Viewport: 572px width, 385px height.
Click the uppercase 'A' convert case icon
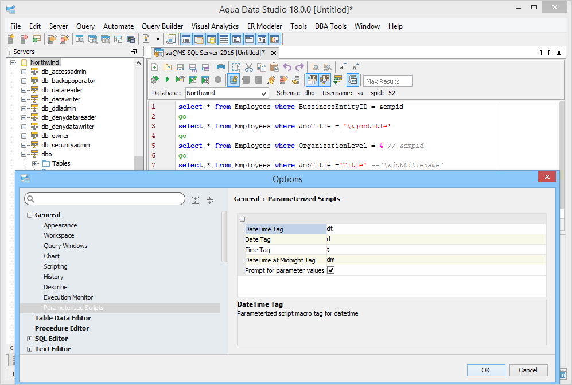(355, 67)
